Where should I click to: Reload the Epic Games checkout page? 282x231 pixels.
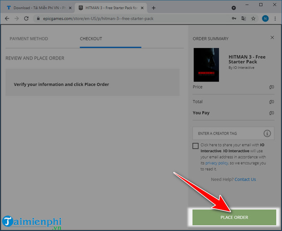[26, 18]
